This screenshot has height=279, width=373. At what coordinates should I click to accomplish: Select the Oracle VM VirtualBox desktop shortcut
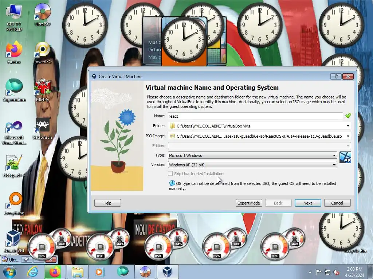pyautogui.click(x=14, y=241)
